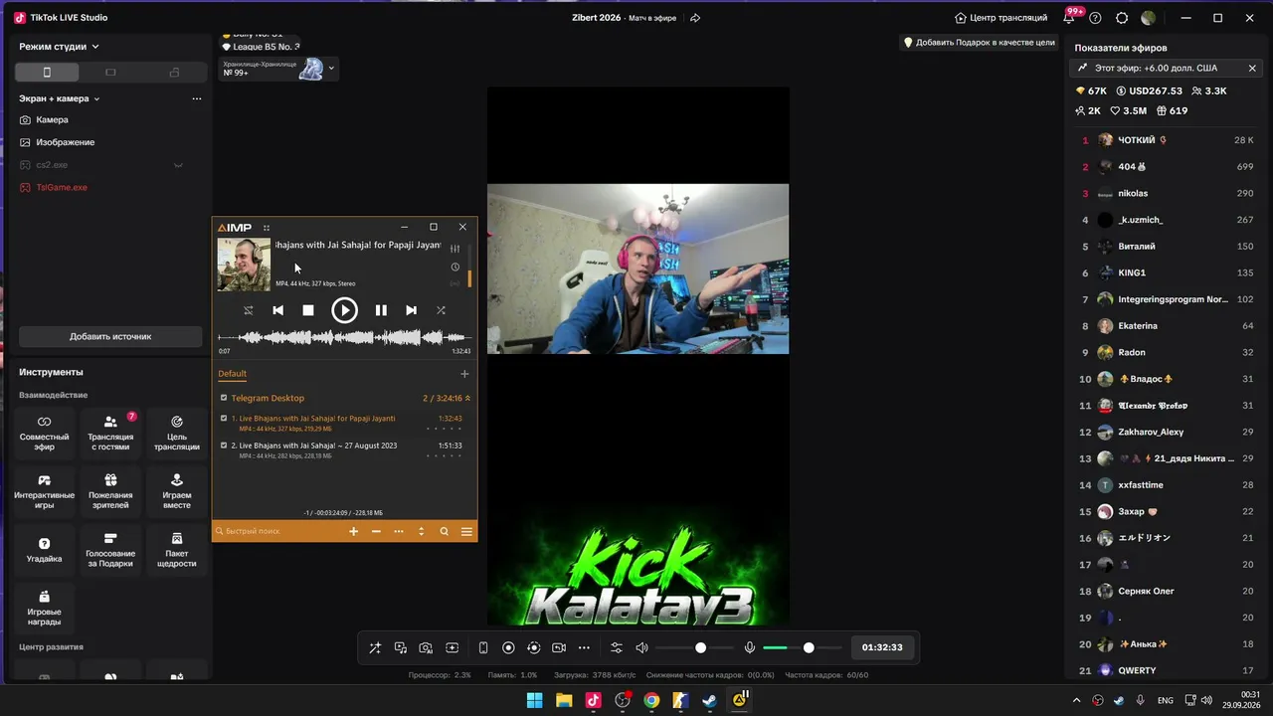The image size is (1273, 716).
Task: Mute the microphone icon
Action: pos(750,647)
